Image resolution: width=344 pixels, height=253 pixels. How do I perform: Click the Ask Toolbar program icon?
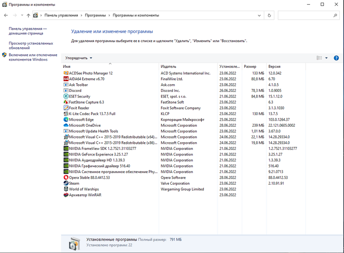66,85
